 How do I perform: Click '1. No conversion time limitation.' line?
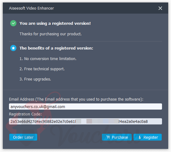pos(48,59)
